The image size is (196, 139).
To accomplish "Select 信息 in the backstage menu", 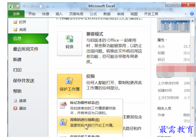I will (28, 39).
